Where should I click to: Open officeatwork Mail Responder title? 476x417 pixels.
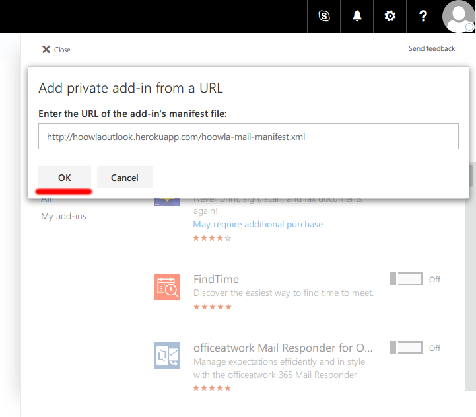tap(283, 348)
